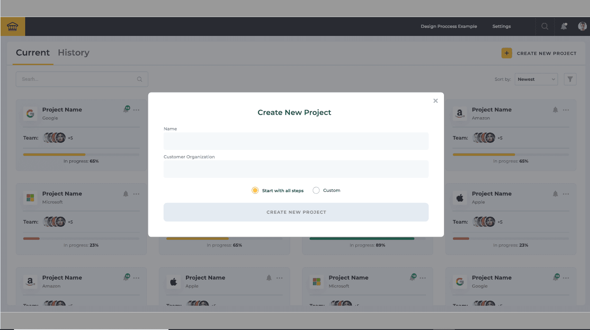Select the "Start with all steps" radio option
Screen dimensions: 590x330
point(255,190)
